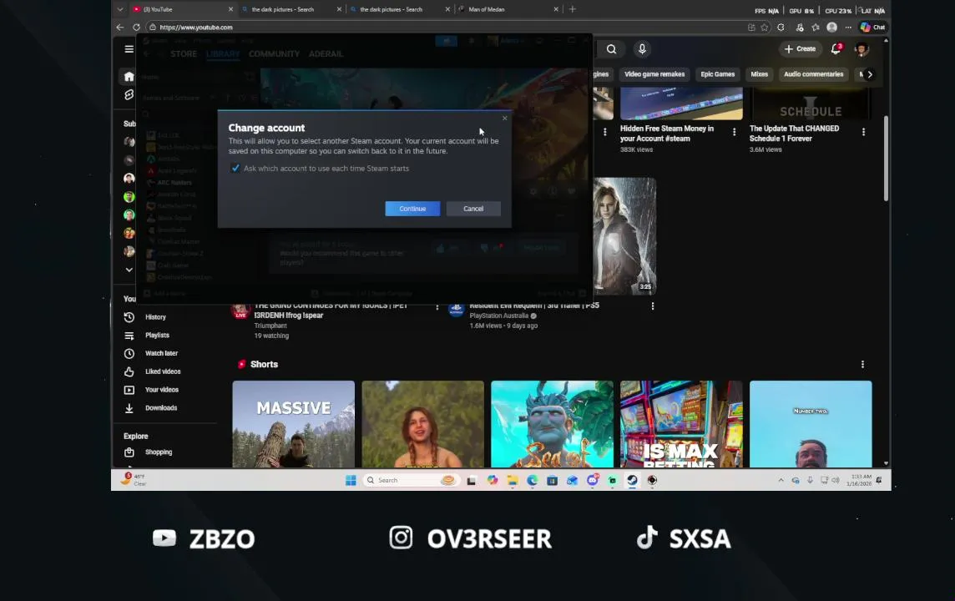Open options for THE GRIND CONTINUES live video

pos(437,306)
